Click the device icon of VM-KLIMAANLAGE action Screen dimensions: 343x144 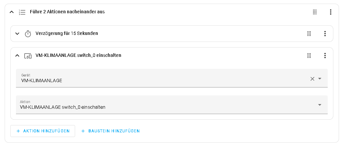click(28, 56)
